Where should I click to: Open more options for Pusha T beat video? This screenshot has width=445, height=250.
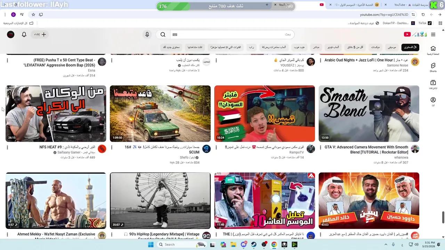click(7, 60)
